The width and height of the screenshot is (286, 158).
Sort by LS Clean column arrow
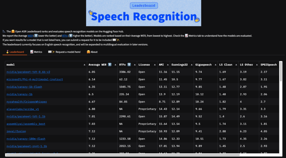point(236,65)
